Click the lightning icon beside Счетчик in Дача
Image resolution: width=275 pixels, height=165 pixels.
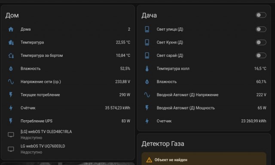[147, 121]
